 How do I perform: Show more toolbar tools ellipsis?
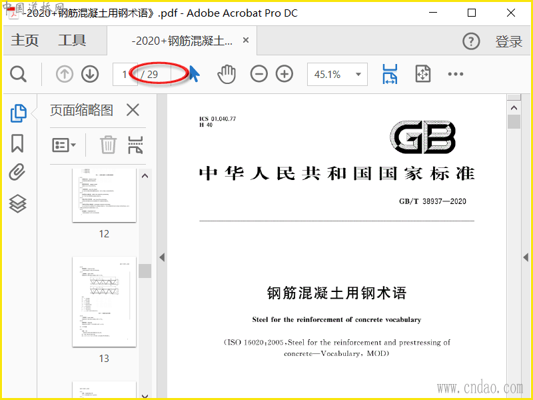[x=456, y=74]
